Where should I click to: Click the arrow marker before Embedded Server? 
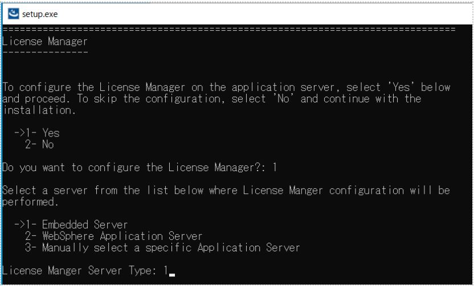pos(21,225)
